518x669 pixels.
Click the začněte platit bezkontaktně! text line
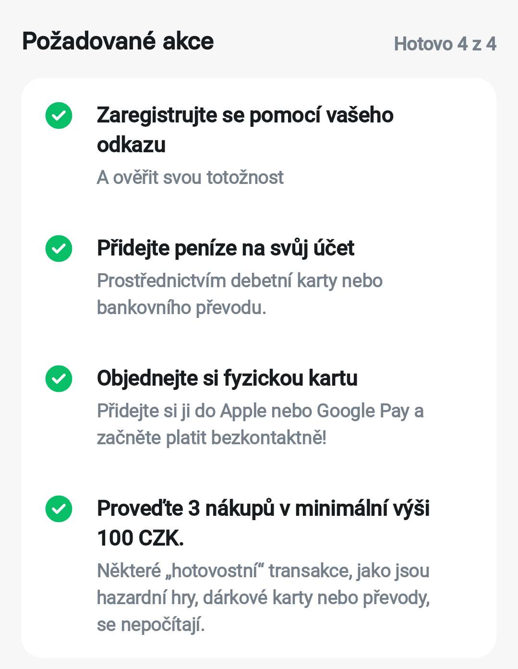pyautogui.click(x=212, y=438)
